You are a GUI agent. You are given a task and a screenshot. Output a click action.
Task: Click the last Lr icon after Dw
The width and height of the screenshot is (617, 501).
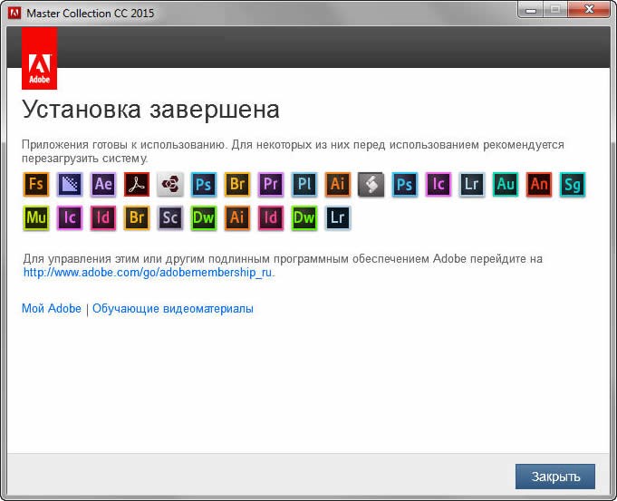(x=338, y=217)
